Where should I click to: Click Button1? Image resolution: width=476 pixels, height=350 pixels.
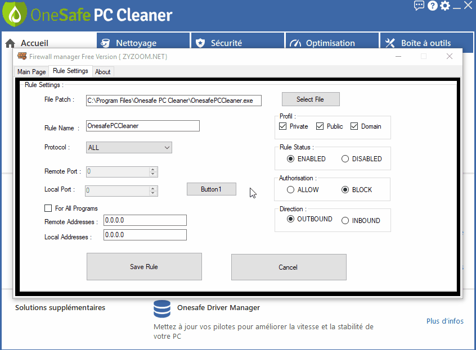coord(212,189)
